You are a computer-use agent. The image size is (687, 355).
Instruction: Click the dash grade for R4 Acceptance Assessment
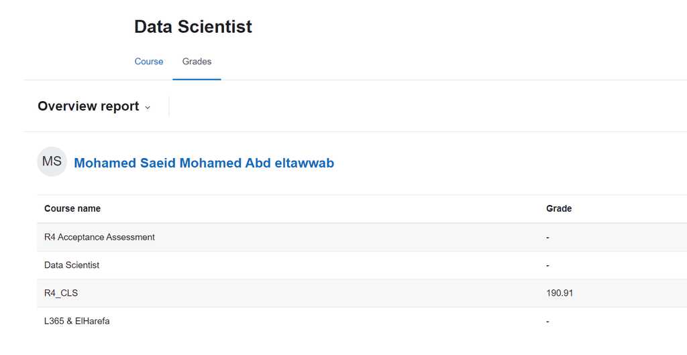click(547, 237)
